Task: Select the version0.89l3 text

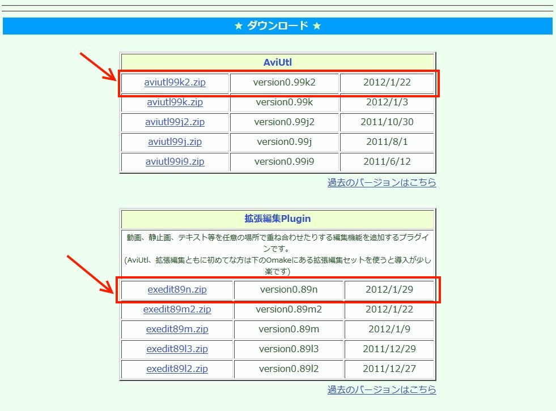Action: (288, 349)
